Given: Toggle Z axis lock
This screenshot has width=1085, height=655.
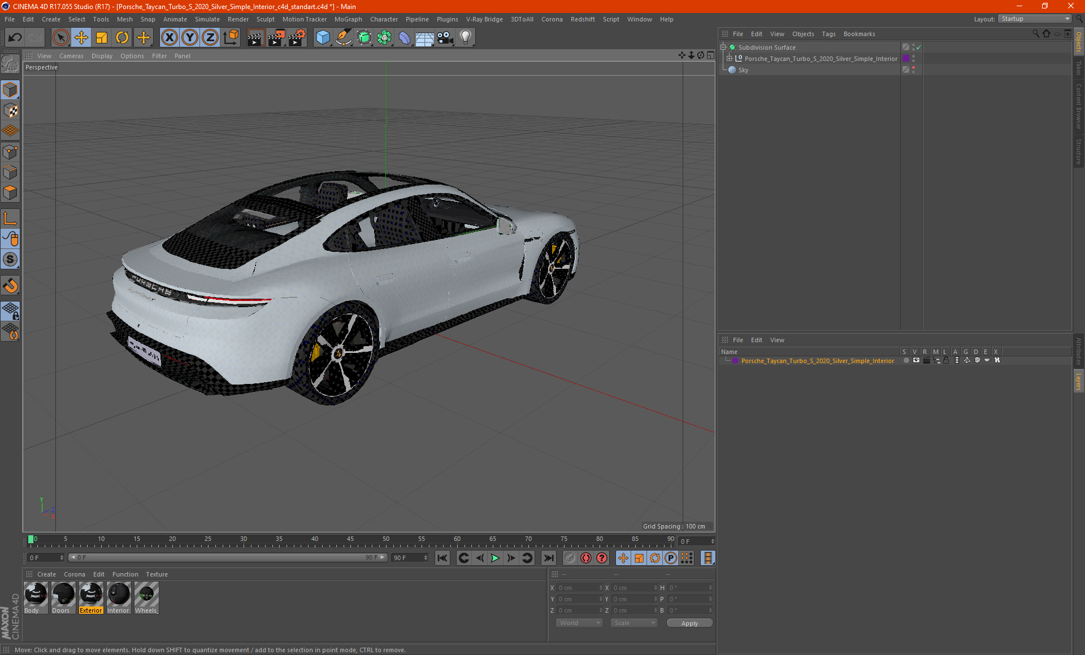Looking at the screenshot, I should [x=210, y=38].
